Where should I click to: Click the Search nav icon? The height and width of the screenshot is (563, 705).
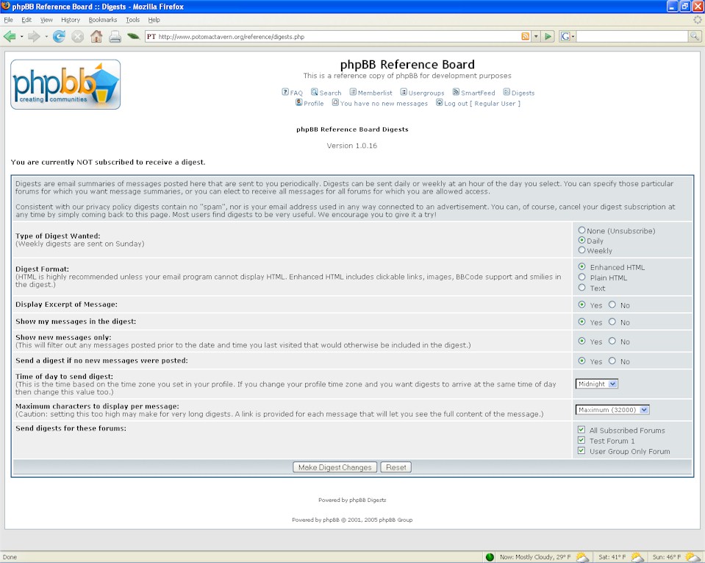pos(315,92)
